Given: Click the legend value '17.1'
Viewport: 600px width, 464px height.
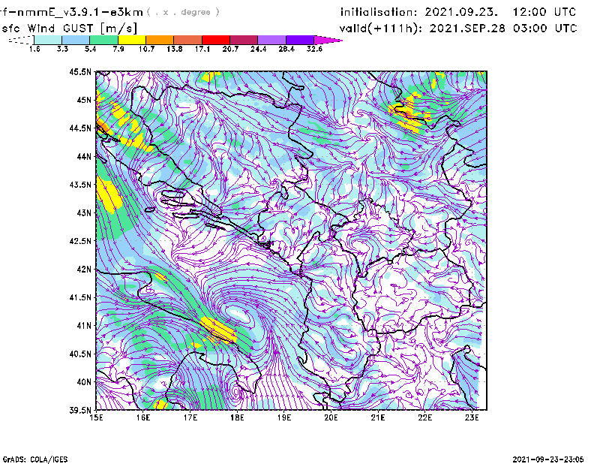Looking at the screenshot, I should point(202,49).
